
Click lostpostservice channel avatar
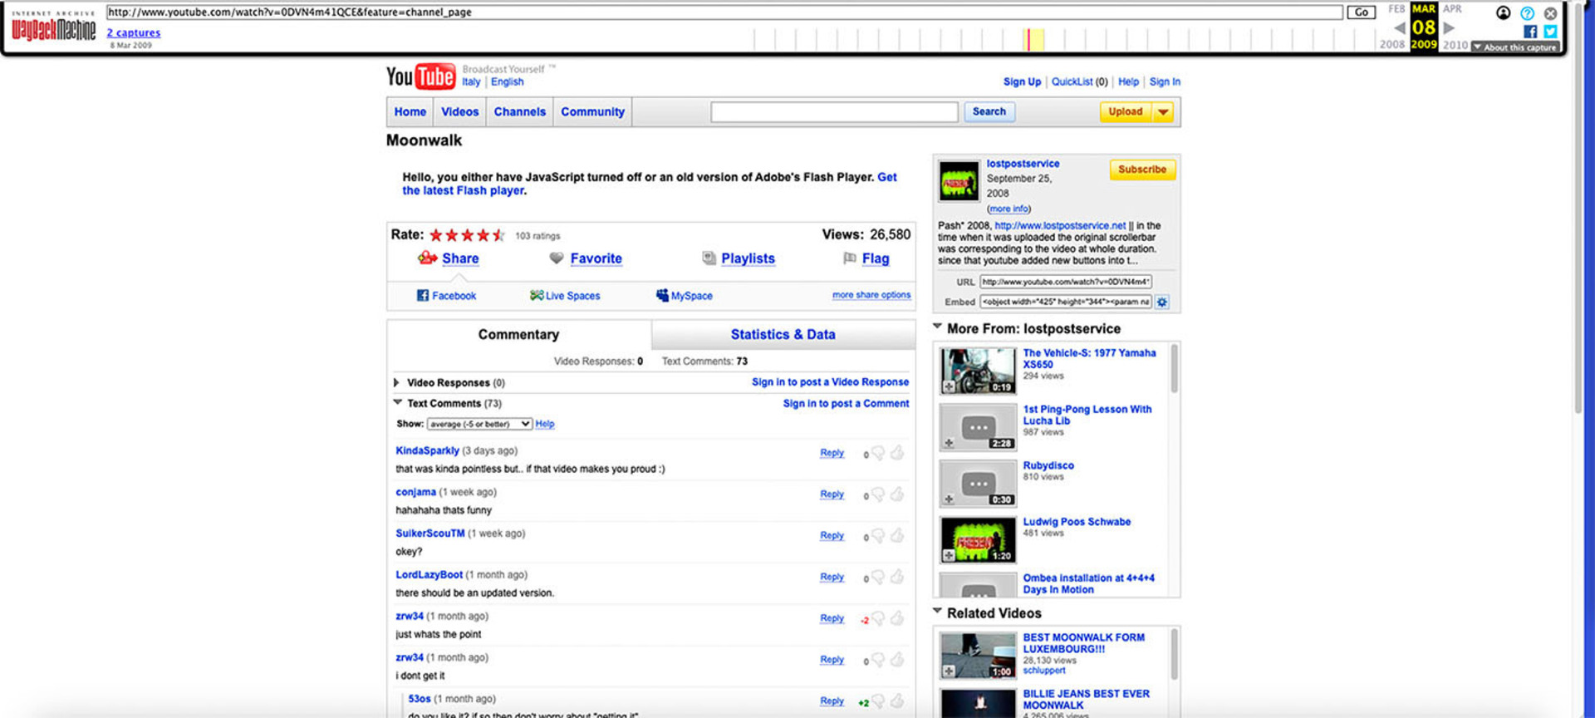(959, 180)
